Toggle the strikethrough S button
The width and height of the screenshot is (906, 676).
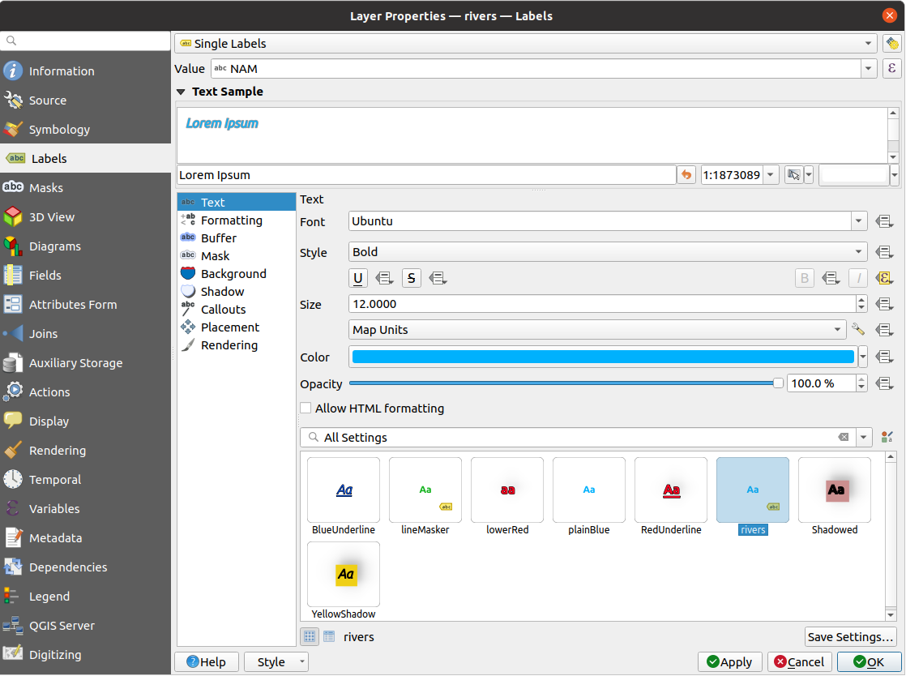click(x=411, y=279)
